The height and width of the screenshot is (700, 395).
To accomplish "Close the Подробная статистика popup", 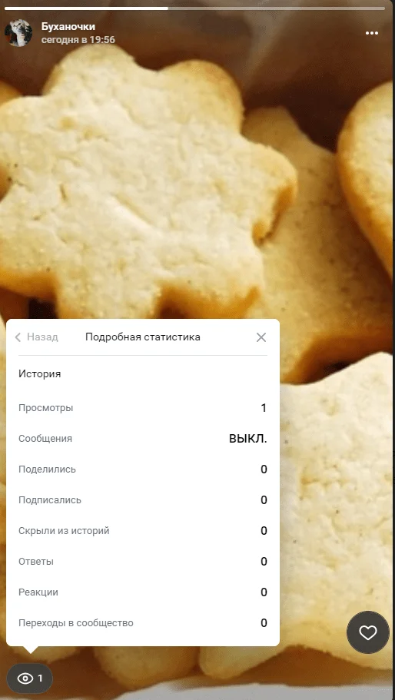I will pos(261,337).
